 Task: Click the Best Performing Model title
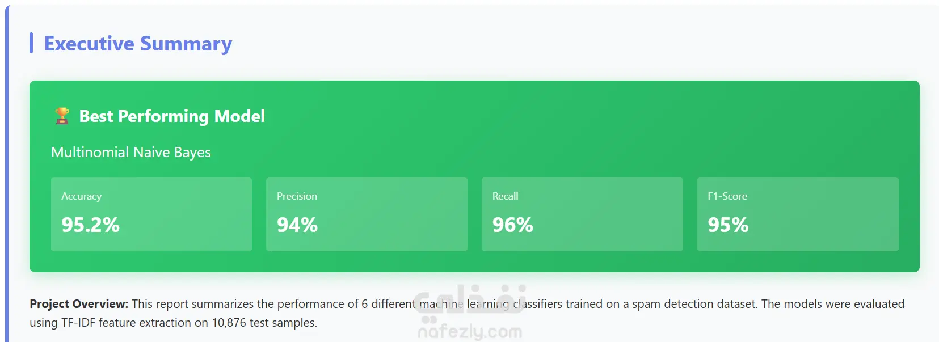click(x=172, y=116)
